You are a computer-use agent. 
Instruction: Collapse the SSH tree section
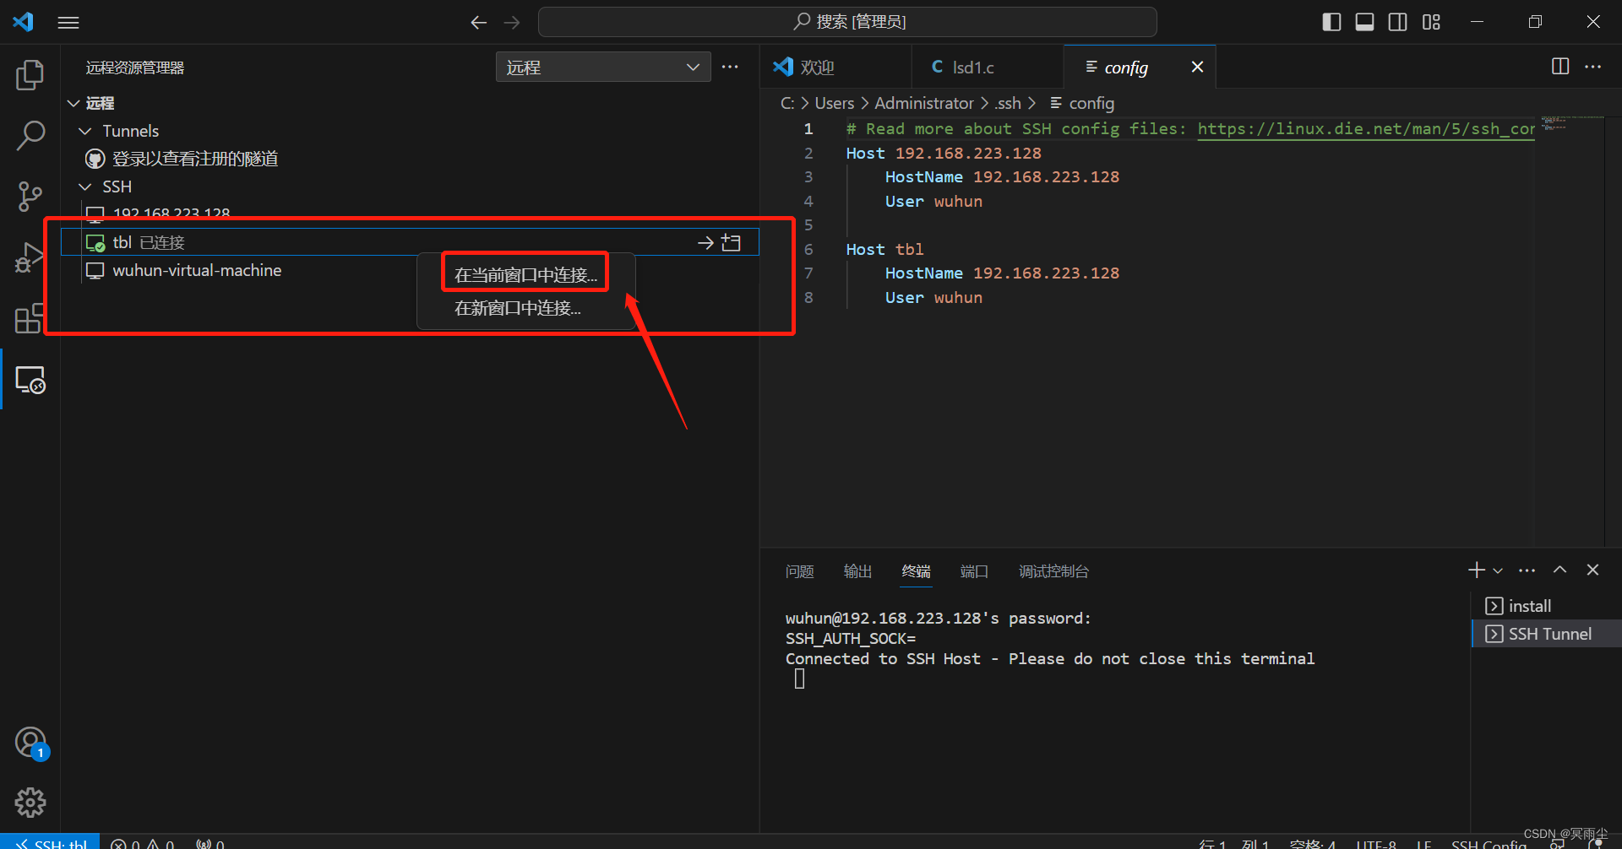point(84,186)
